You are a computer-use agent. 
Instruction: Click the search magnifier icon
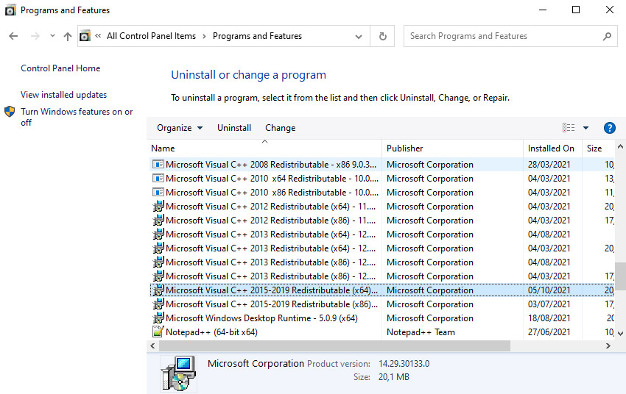click(x=608, y=36)
